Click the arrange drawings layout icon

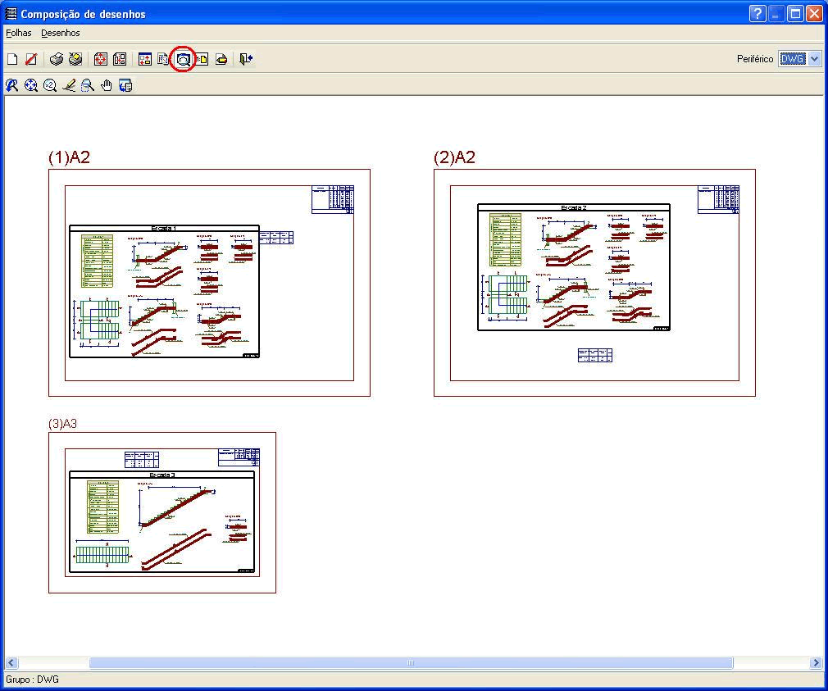(120, 59)
